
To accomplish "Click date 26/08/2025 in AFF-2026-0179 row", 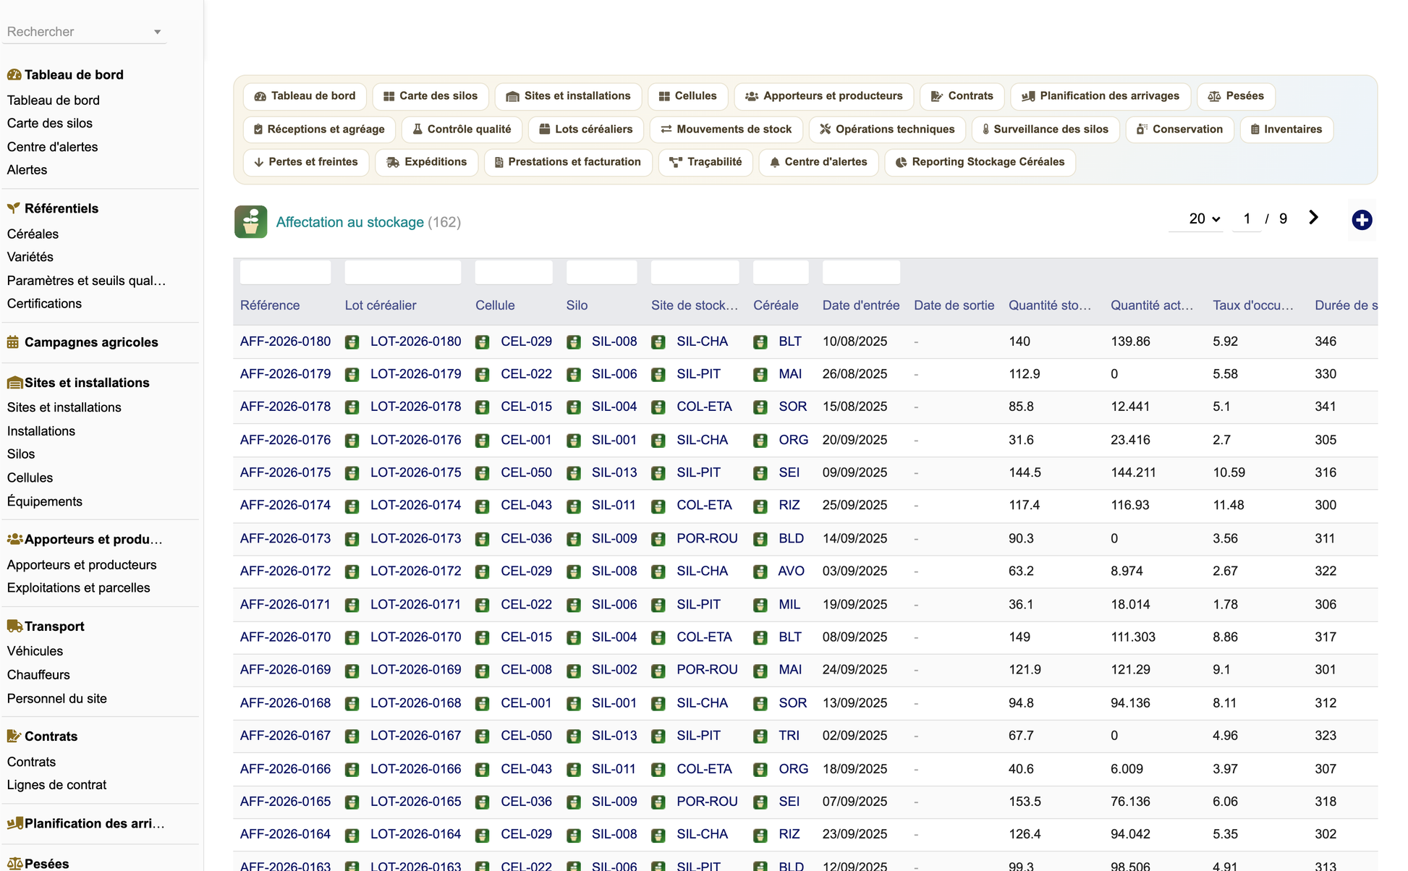I will click(x=854, y=374).
